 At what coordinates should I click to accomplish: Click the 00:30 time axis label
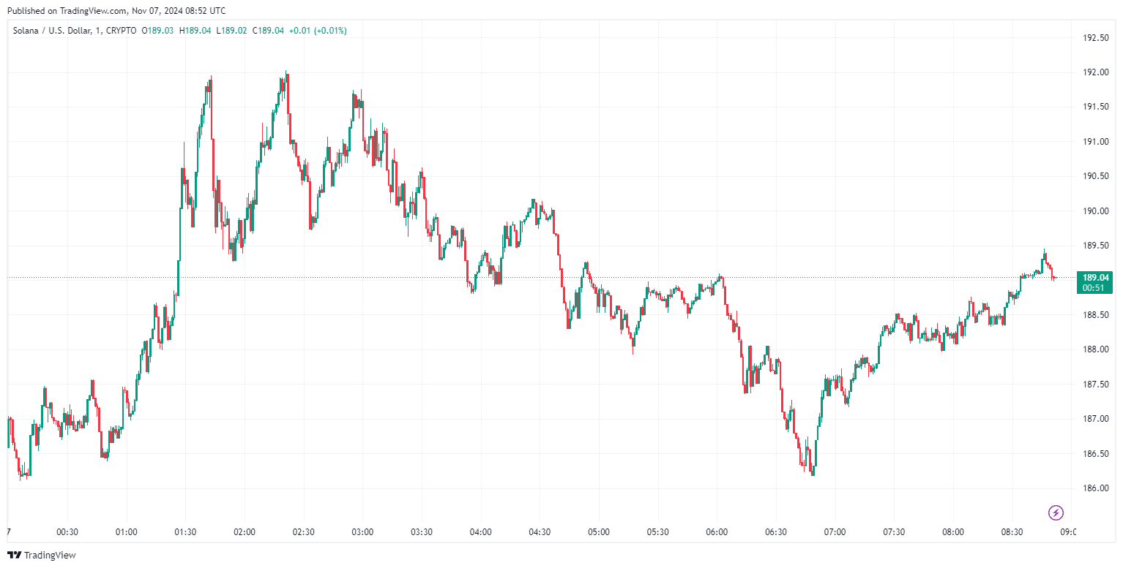coord(67,532)
